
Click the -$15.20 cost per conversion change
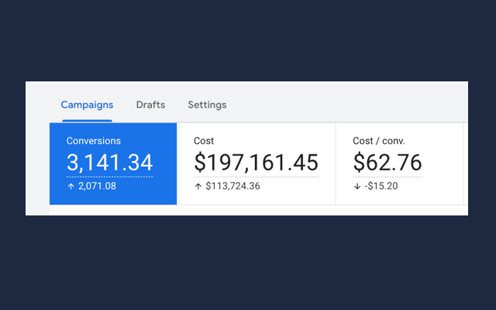(381, 186)
